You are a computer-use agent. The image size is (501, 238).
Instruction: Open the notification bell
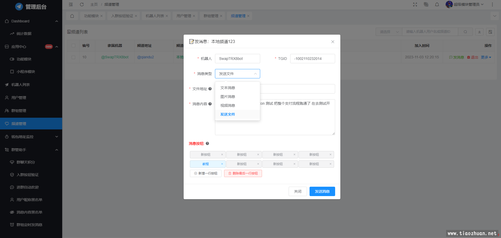pyautogui.click(x=437, y=4)
